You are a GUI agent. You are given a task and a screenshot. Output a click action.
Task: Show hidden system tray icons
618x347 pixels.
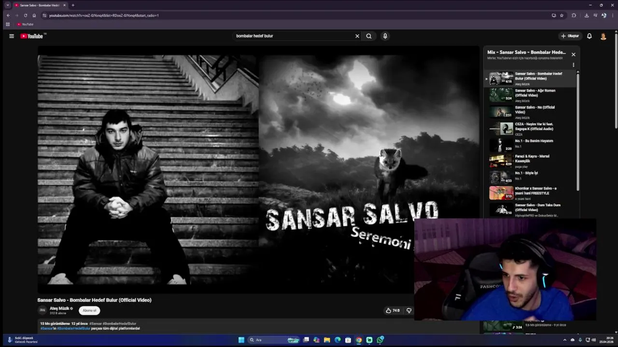(x=565, y=340)
